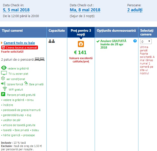Click the flat-screen TV icon

point(4,73)
